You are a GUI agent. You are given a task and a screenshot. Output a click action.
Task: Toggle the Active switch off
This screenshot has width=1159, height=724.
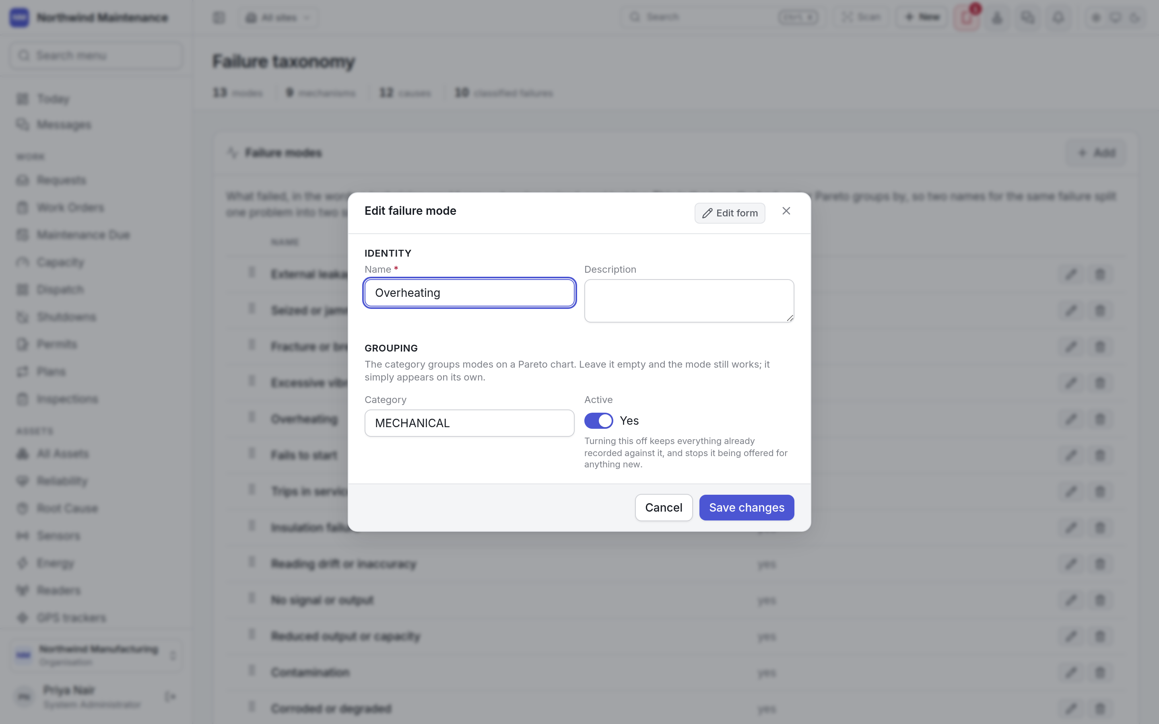click(x=598, y=420)
